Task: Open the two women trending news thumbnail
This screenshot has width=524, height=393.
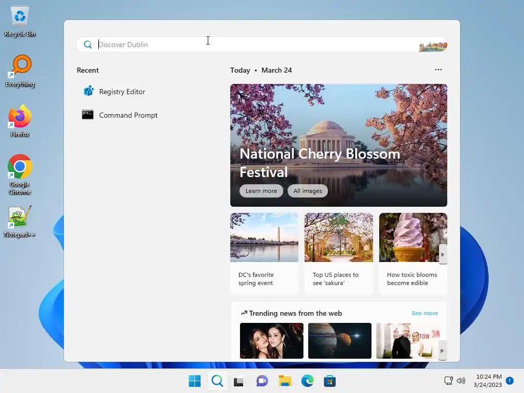Action: 272,340
